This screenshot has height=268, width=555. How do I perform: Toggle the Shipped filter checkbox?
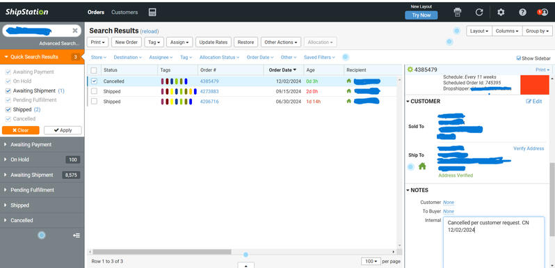click(8, 109)
